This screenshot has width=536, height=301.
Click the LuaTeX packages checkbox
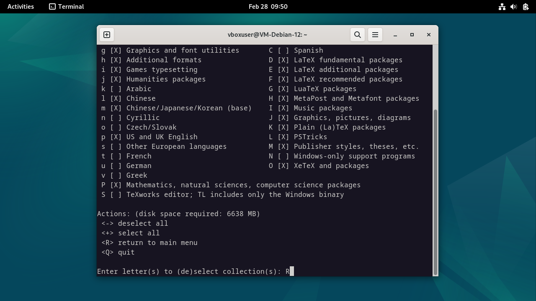click(x=283, y=89)
